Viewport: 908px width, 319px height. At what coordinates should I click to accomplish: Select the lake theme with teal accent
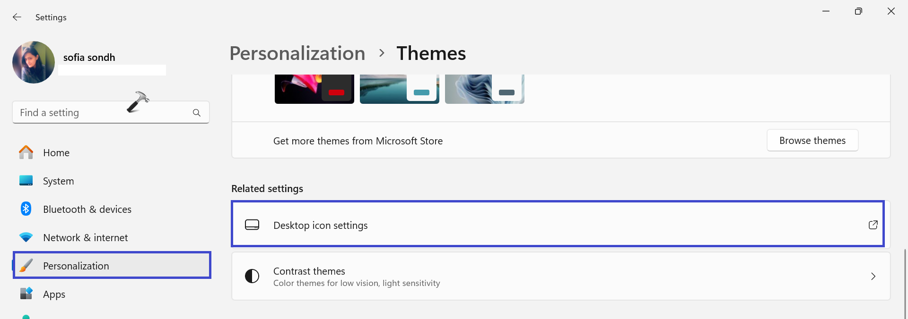399,89
